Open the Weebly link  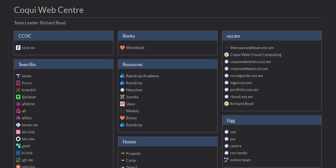132,111
